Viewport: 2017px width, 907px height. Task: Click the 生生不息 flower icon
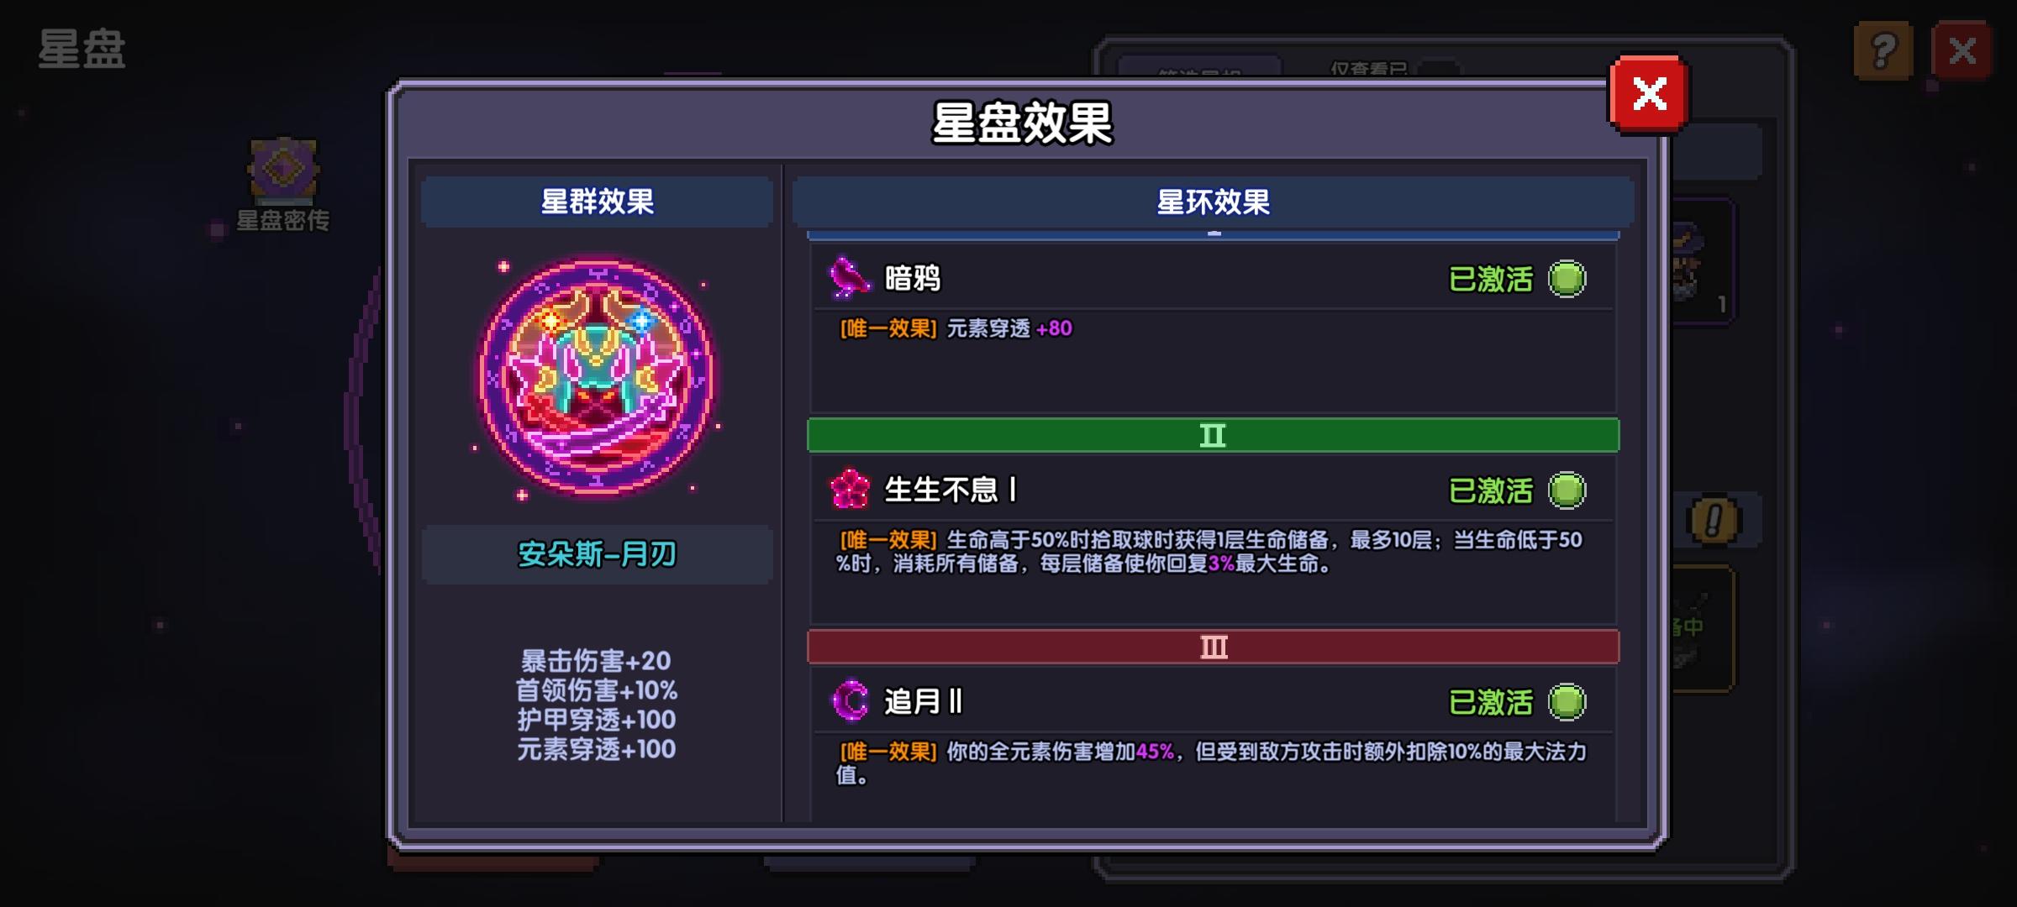pyautogui.click(x=850, y=489)
